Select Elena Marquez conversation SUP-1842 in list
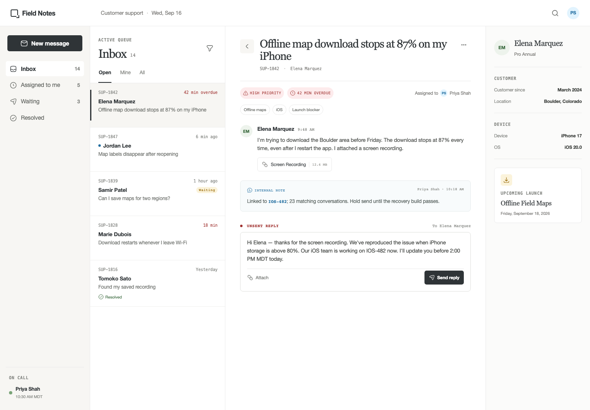 [x=158, y=105]
